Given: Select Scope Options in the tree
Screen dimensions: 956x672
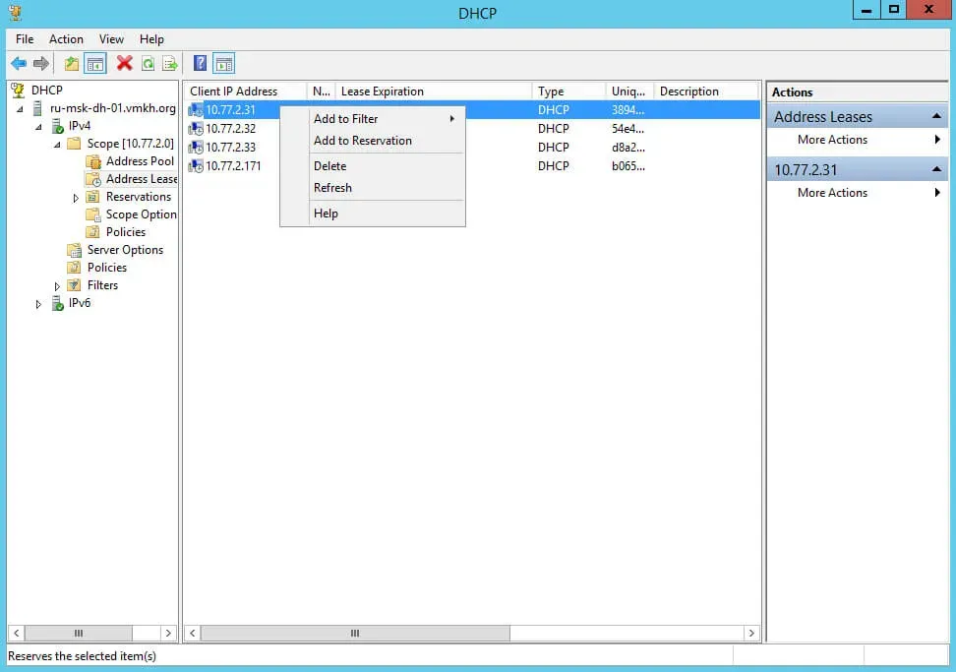Looking at the screenshot, I should tap(141, 214).
